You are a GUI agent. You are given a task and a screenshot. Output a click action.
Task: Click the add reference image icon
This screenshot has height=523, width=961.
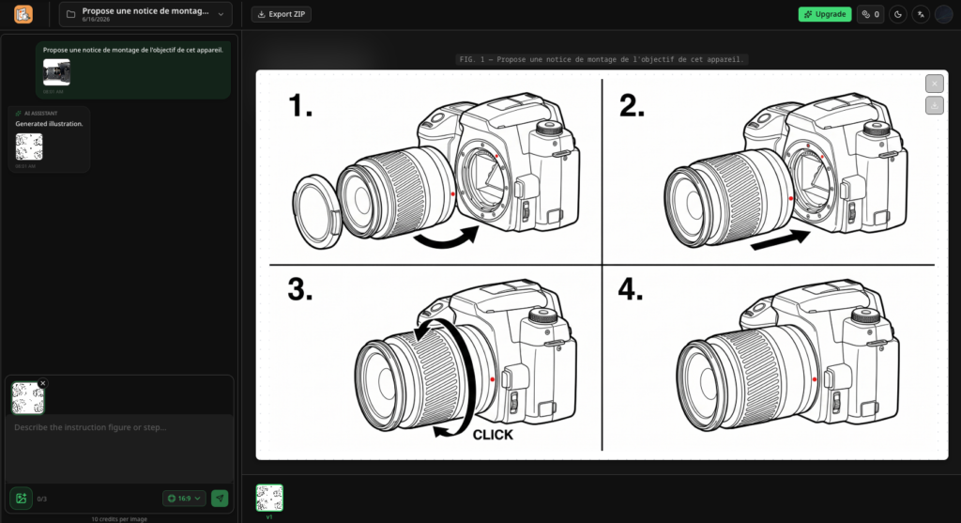[x=21, y=499]
